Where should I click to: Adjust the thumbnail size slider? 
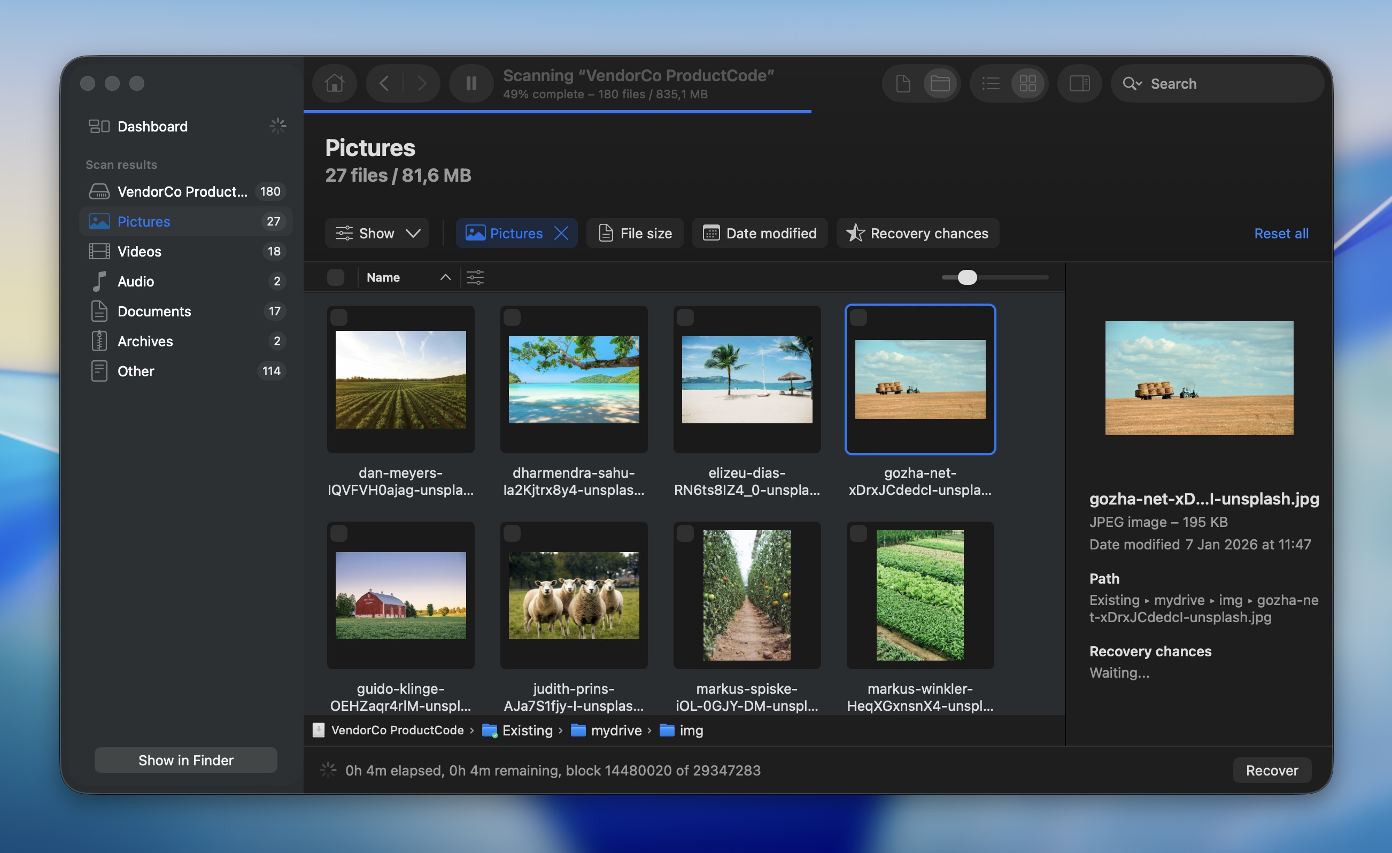pos(967,277)
